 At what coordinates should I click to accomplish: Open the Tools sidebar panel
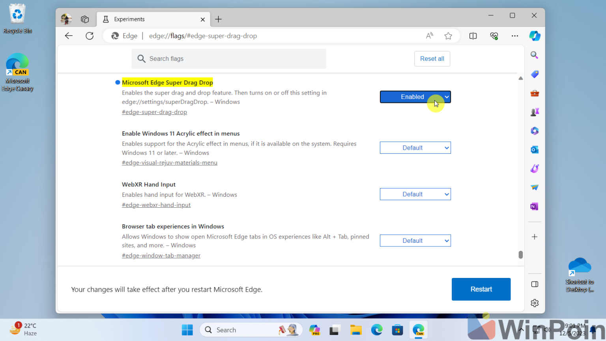tap(535, 93)
